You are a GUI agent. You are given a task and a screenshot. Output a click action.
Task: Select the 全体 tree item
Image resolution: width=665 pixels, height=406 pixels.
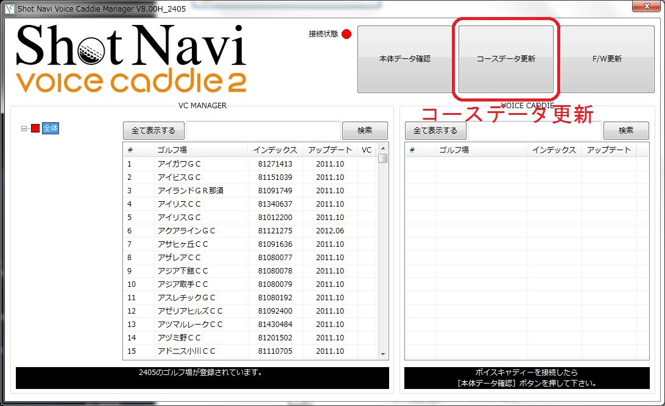tap(51, 128)
